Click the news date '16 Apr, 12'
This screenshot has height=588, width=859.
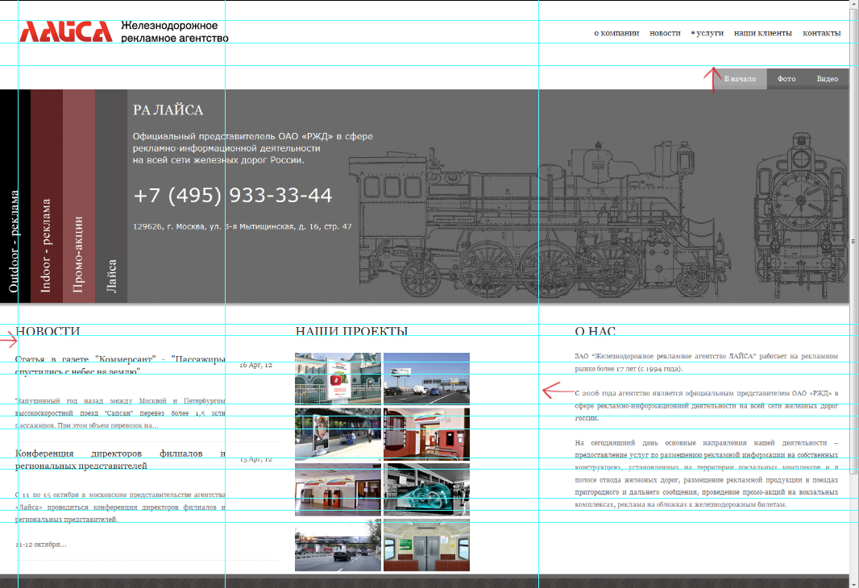(x=255, y=365)
